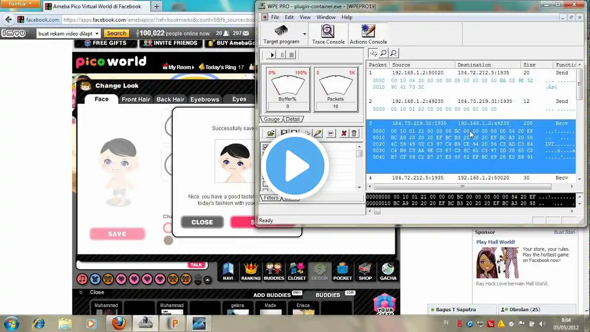
Task: Switch to the Gauge tab
Action: (x=271, y=119)
